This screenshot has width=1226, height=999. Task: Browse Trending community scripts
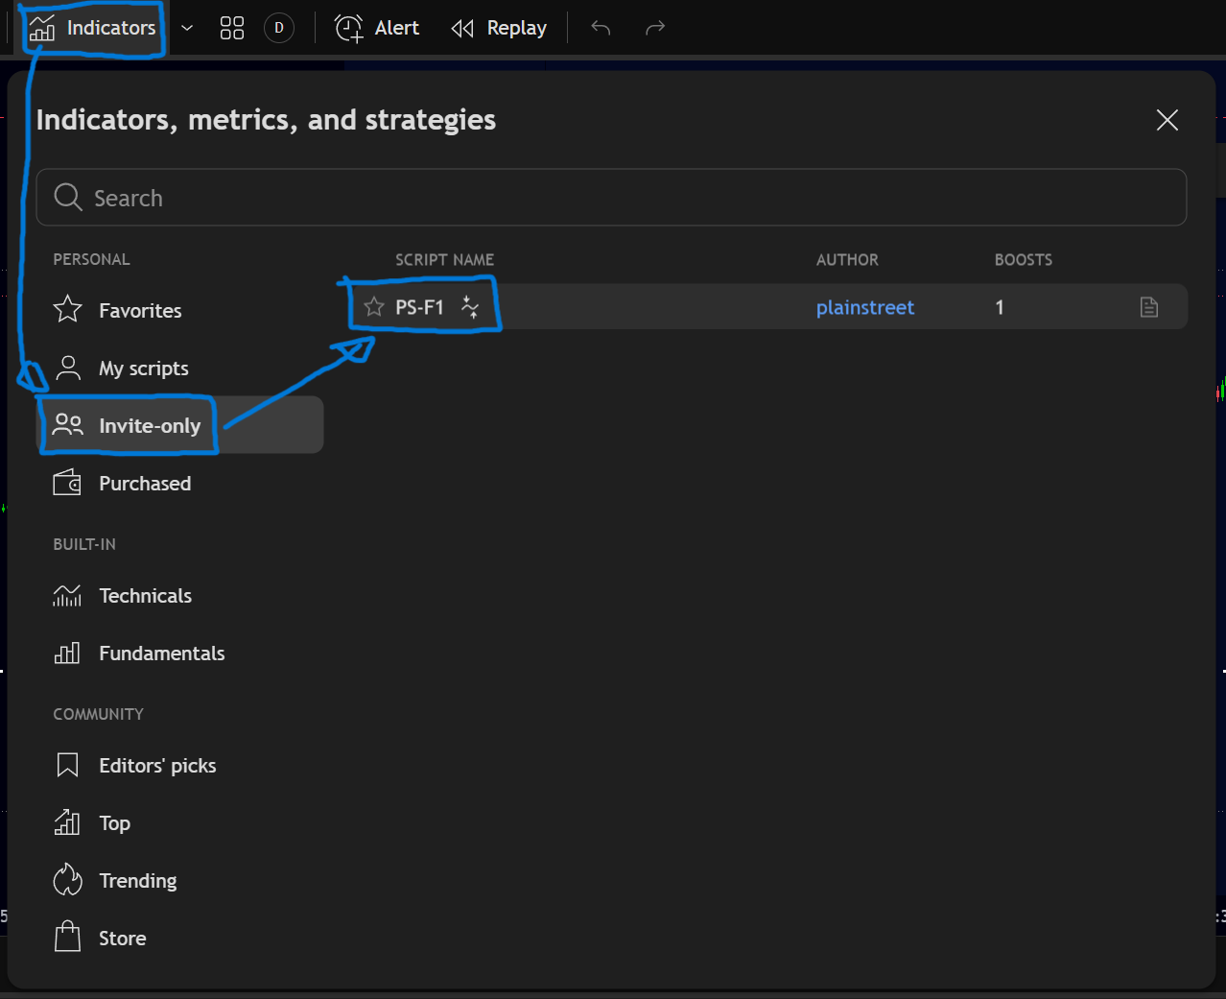point(179,880)
